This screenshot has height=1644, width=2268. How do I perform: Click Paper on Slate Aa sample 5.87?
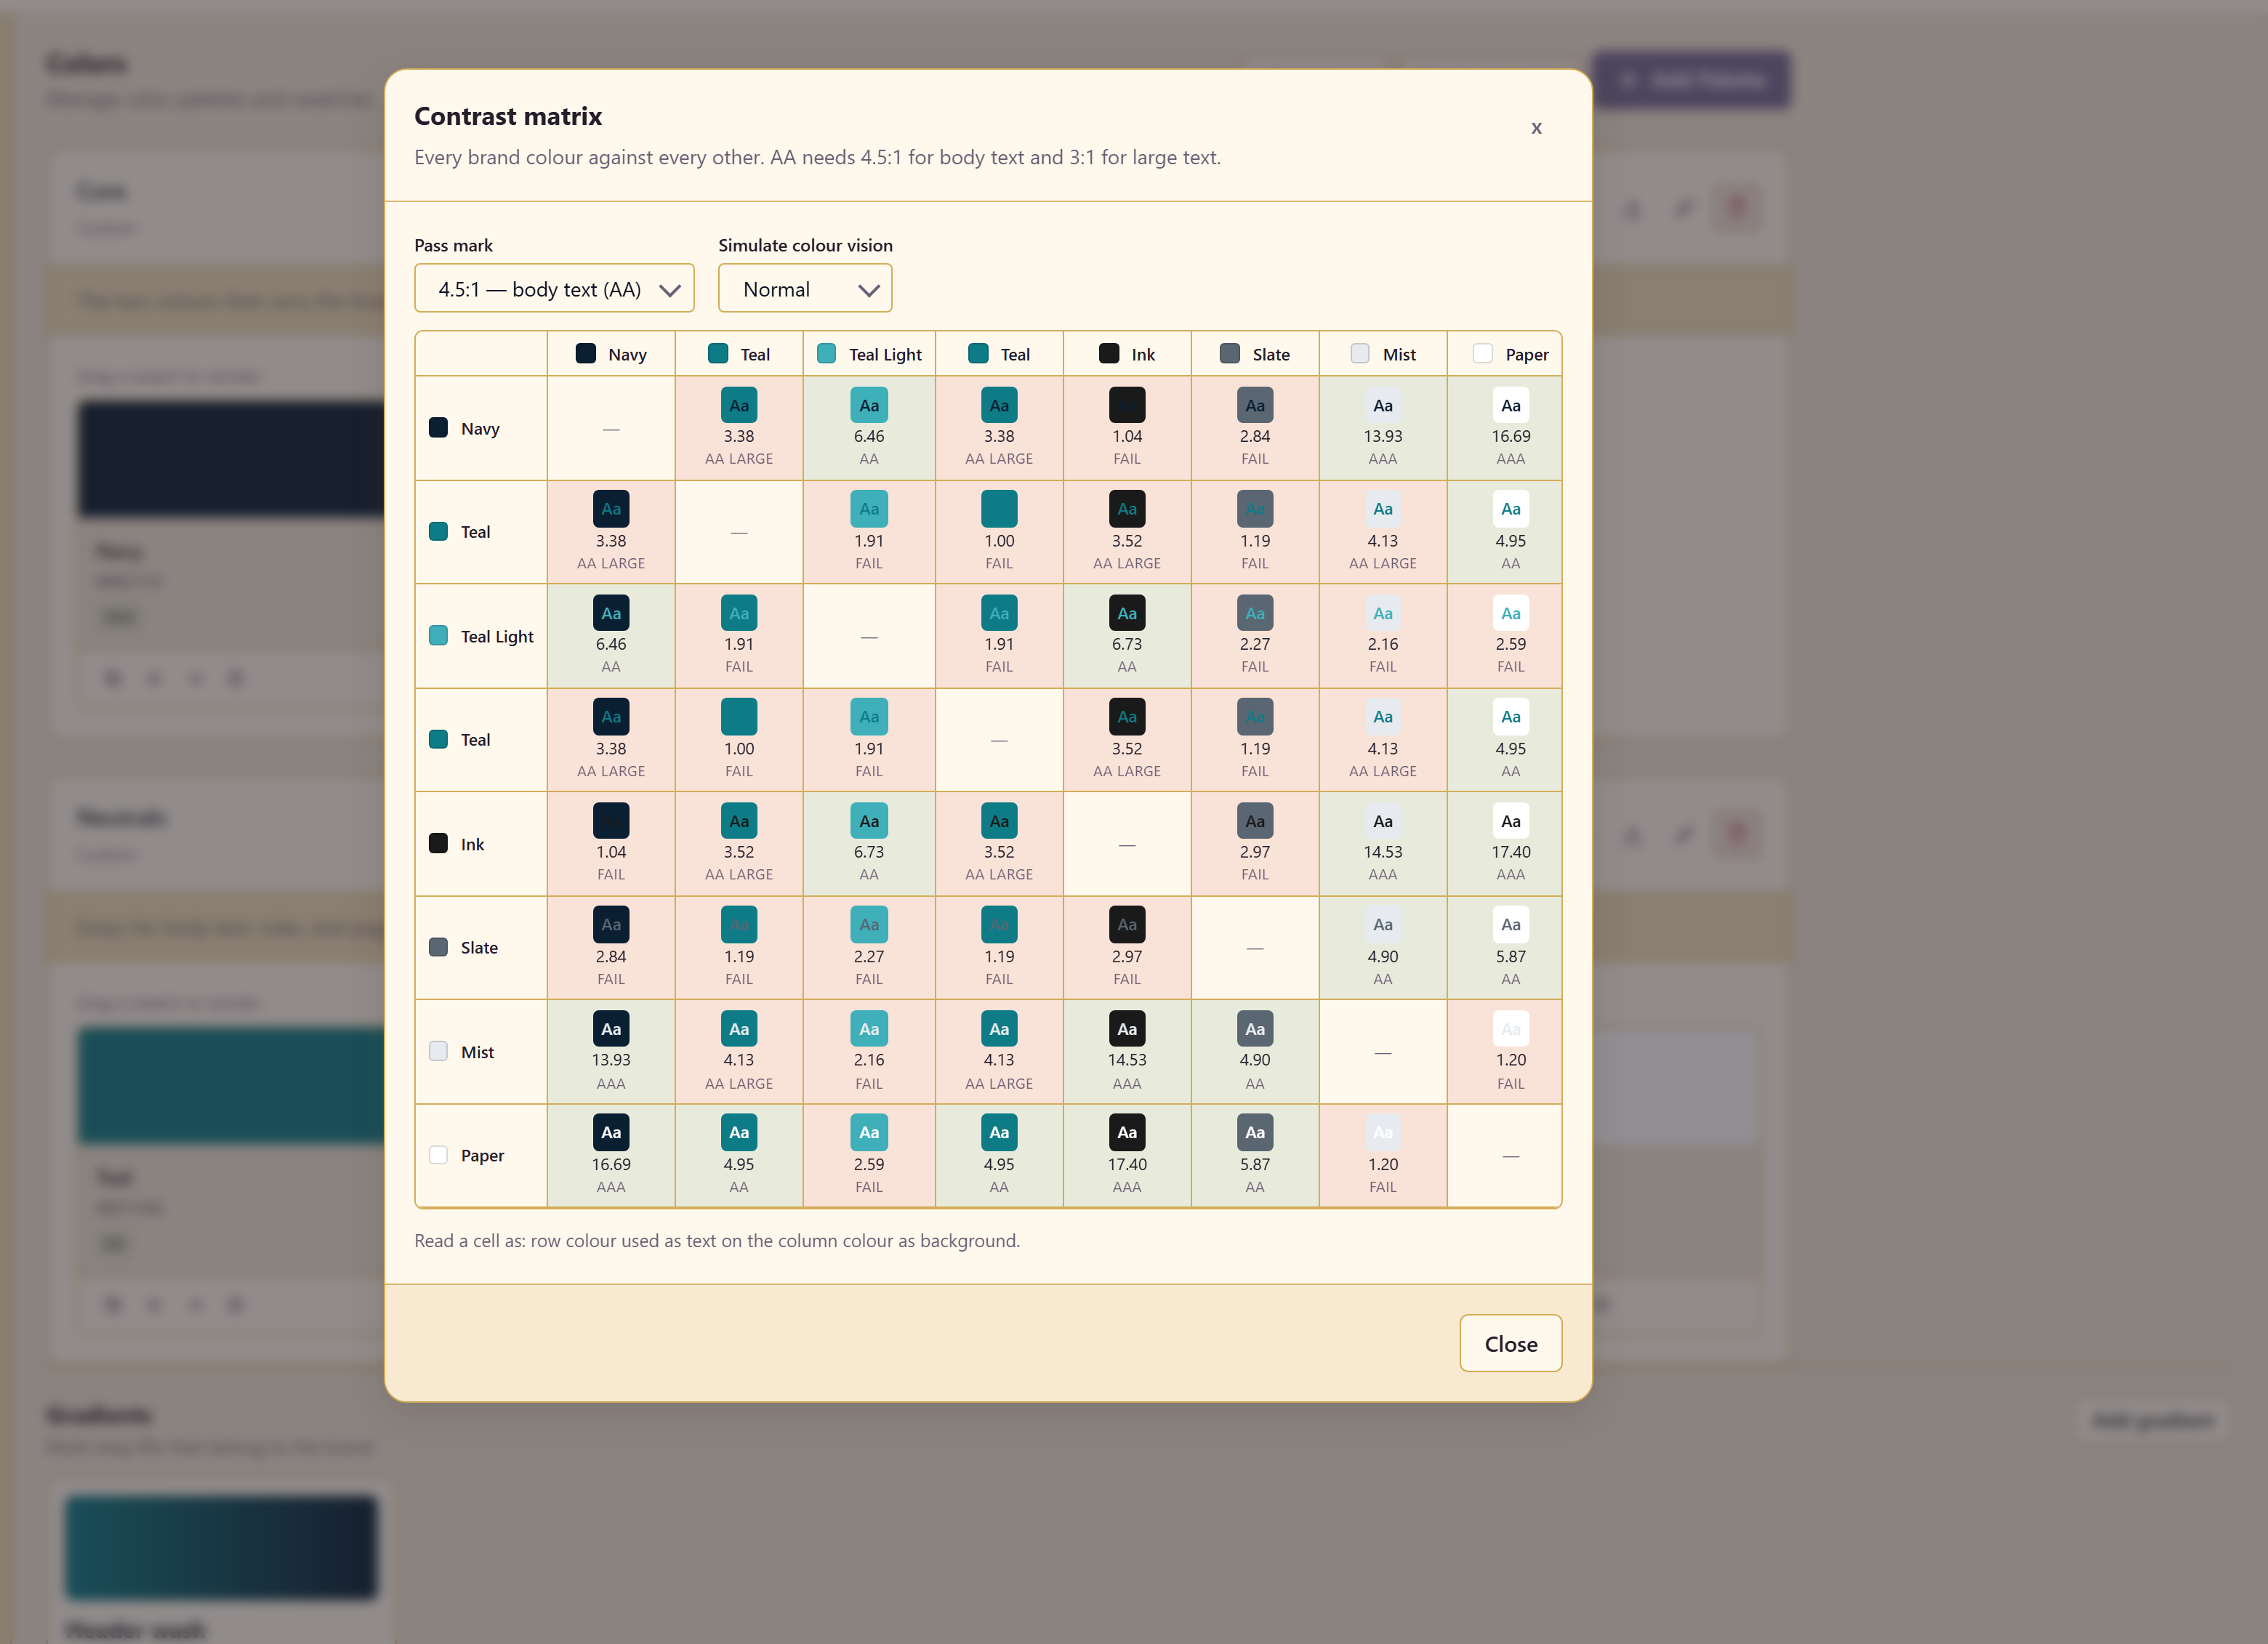[x=1255, y=1132]
